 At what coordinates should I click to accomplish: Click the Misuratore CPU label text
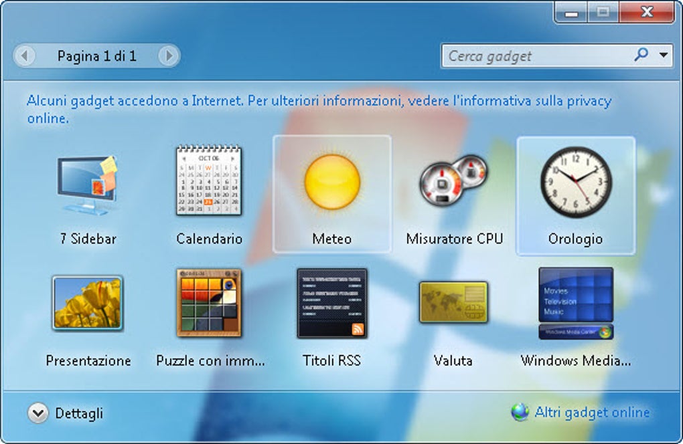454,239
